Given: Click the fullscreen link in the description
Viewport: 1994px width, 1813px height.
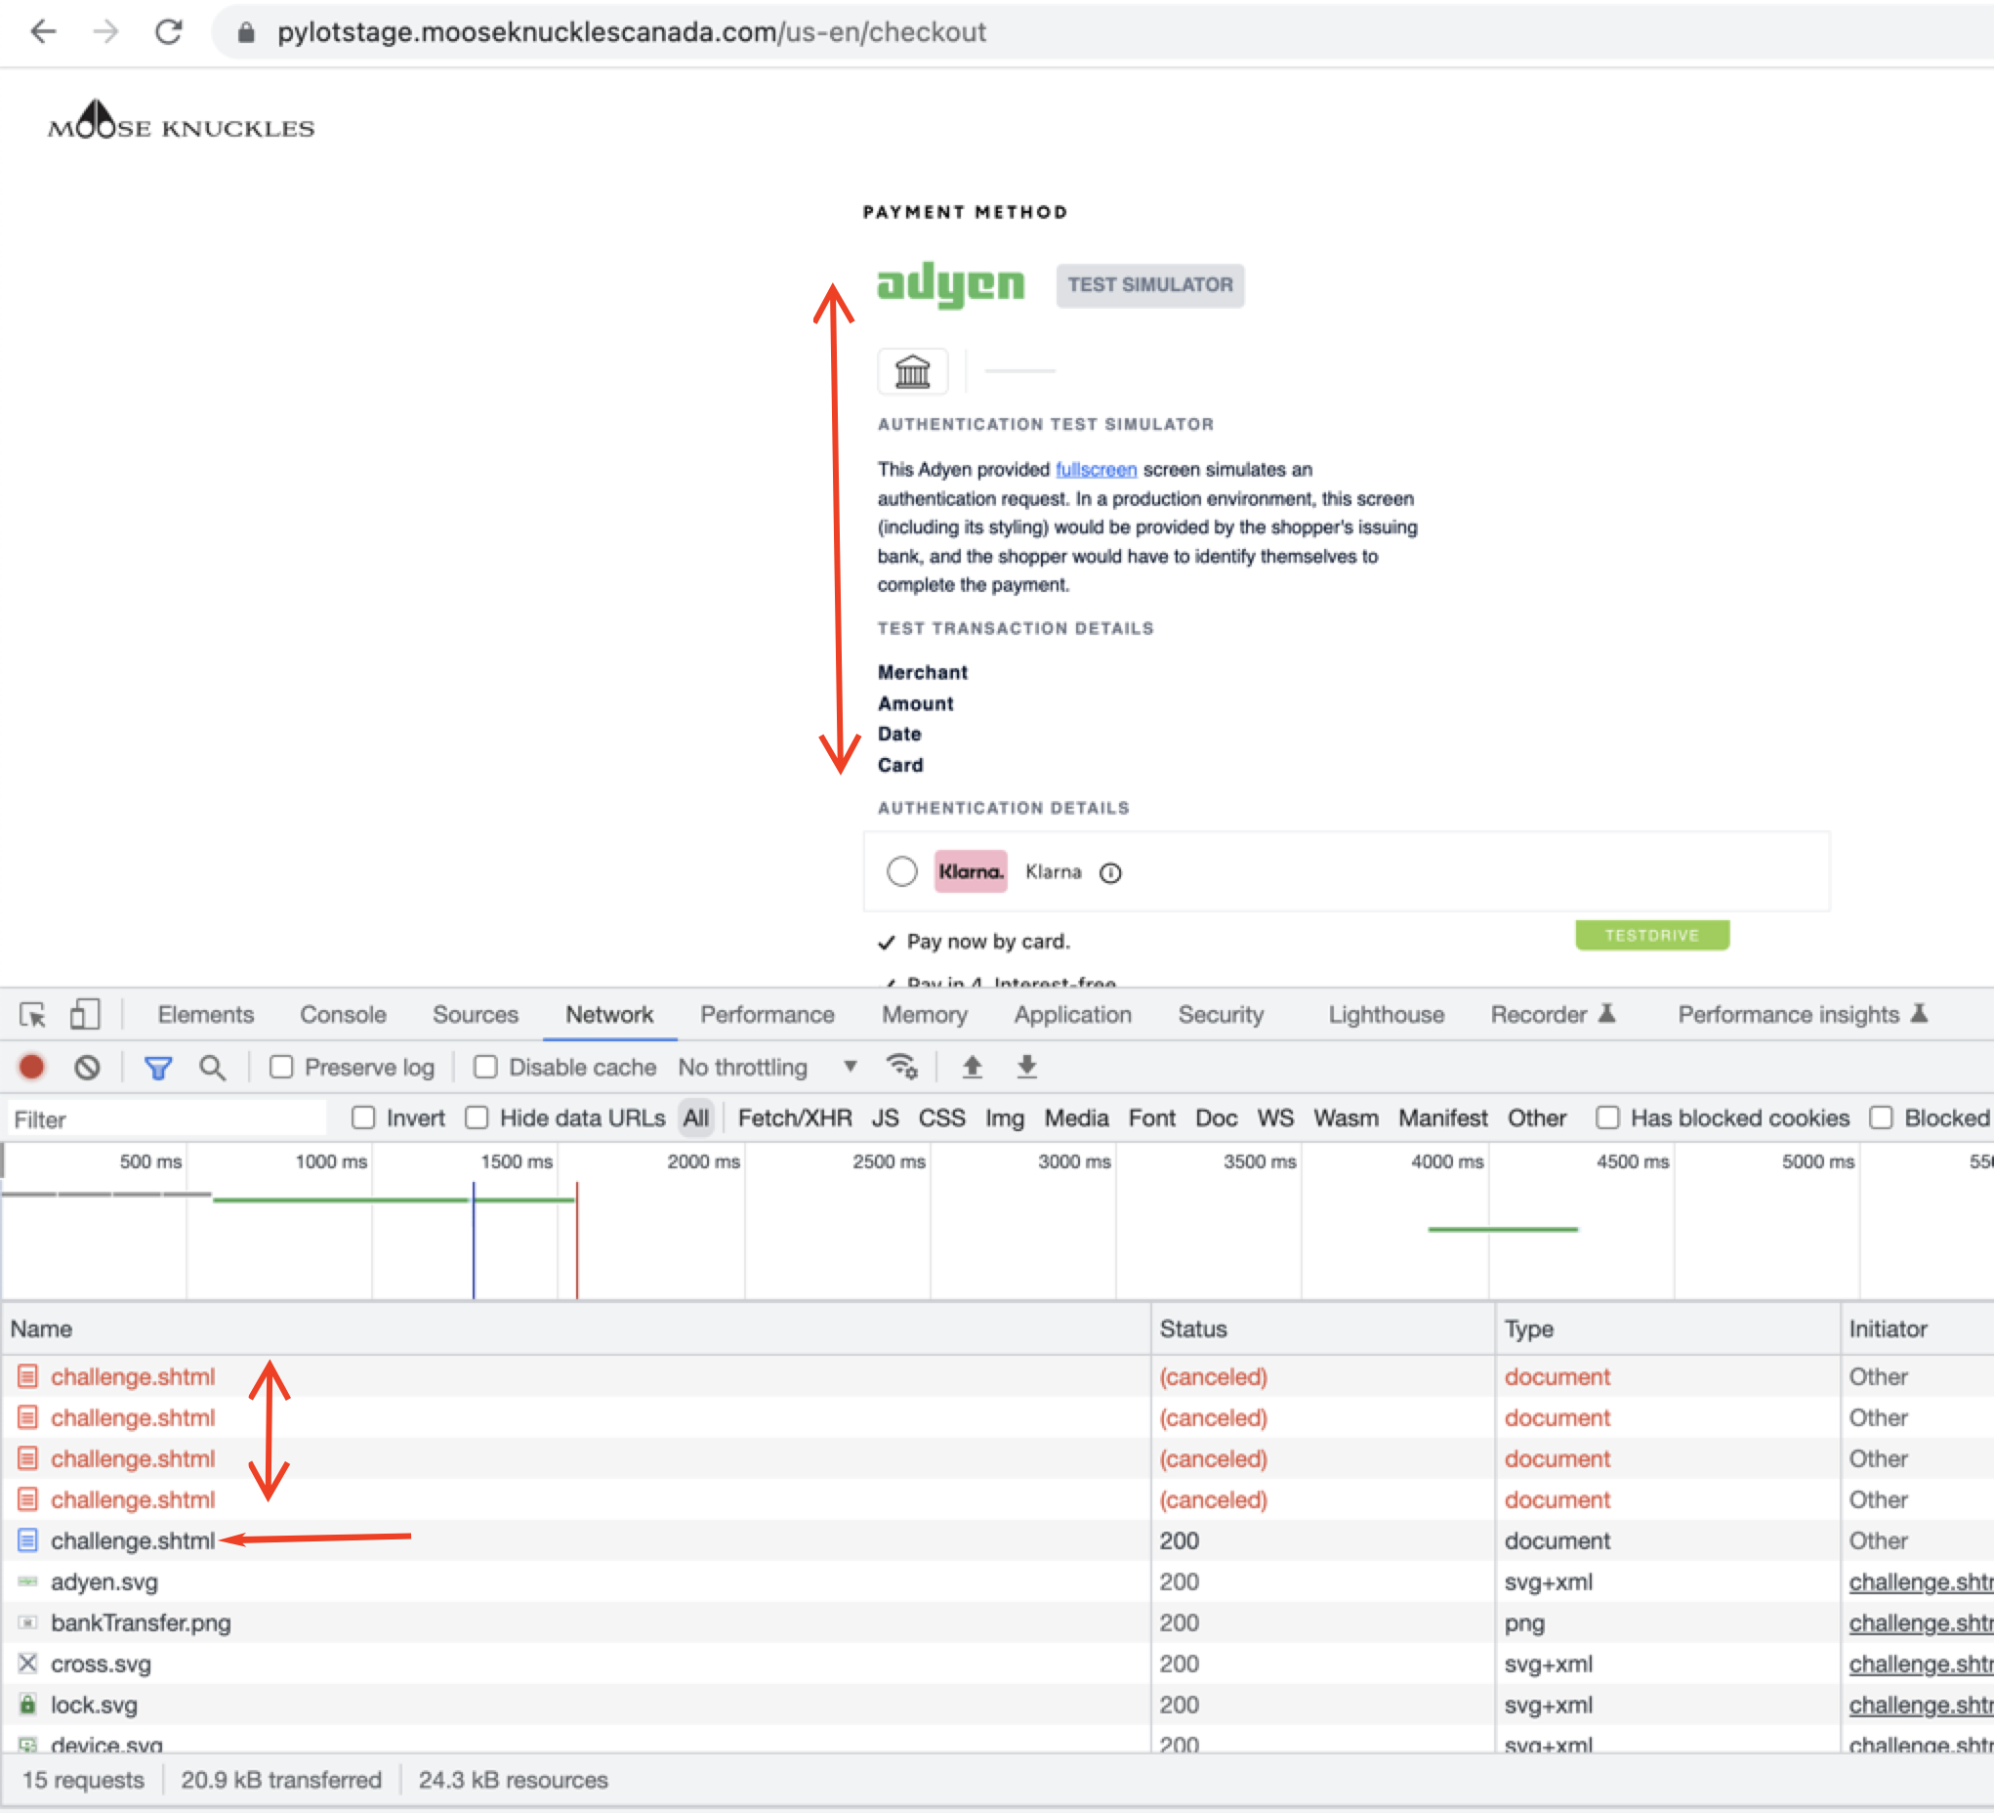Looking at the screenshot, I should pos(1095,469).
